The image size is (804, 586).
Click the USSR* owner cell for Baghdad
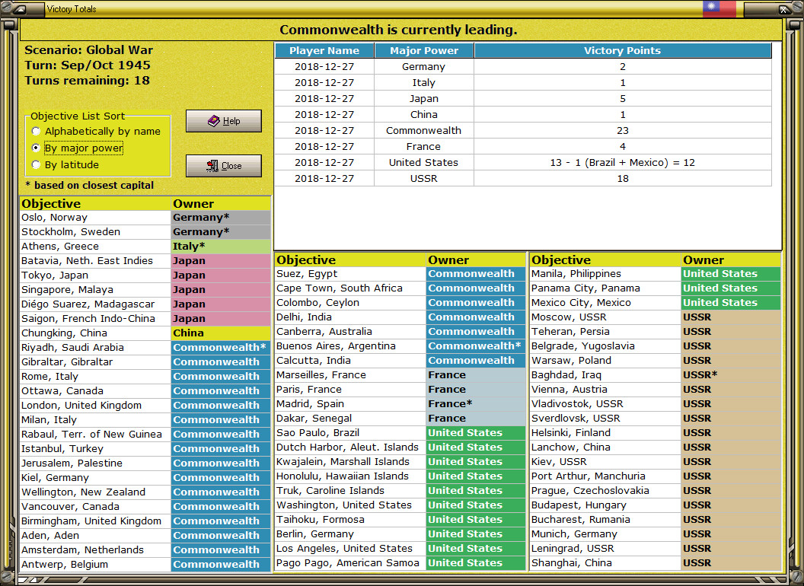pos(731,374)
